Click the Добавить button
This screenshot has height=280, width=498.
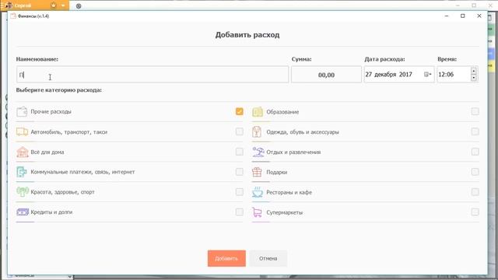[226, 258]
